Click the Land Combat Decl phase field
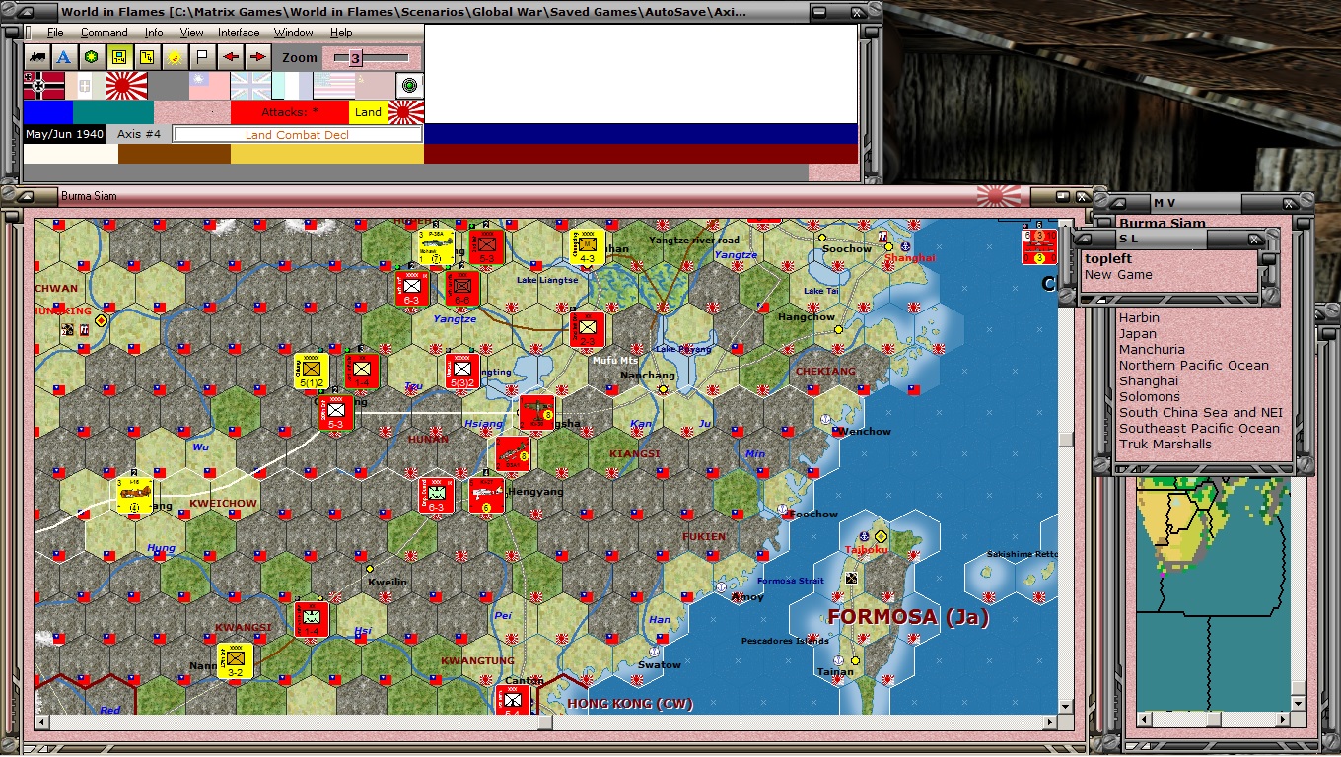This screenshot has height=757, width=1341. 297,134
